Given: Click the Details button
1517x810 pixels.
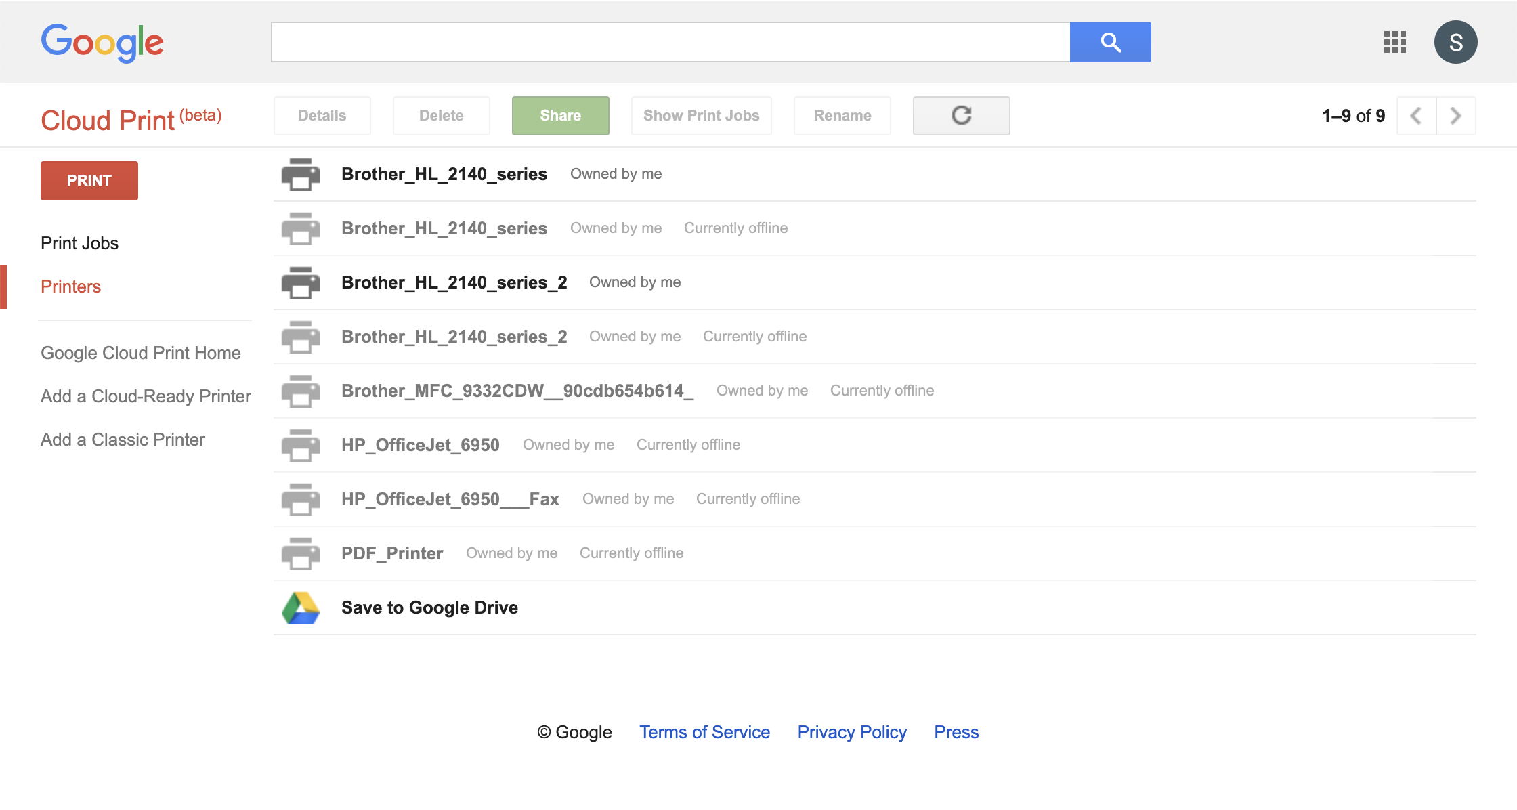Looking at the screenshot, I should 322,116.
